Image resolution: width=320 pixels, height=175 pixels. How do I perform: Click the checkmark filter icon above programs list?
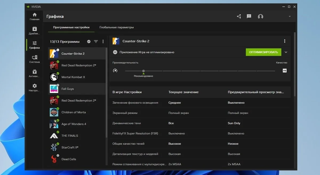coord(89,41)
